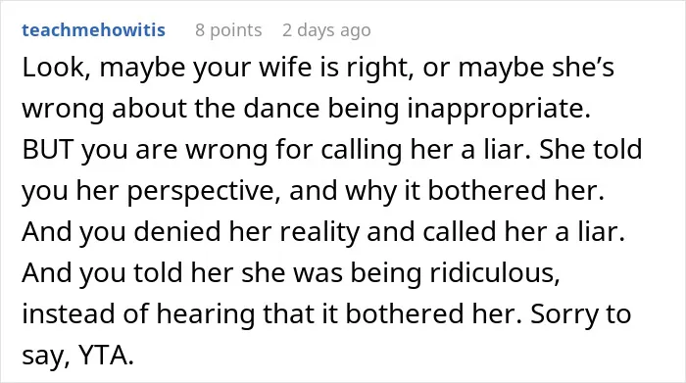Open the teachmehowitis user profile
This screenshot has height=383, width=686.
click(x=94, y=30)
